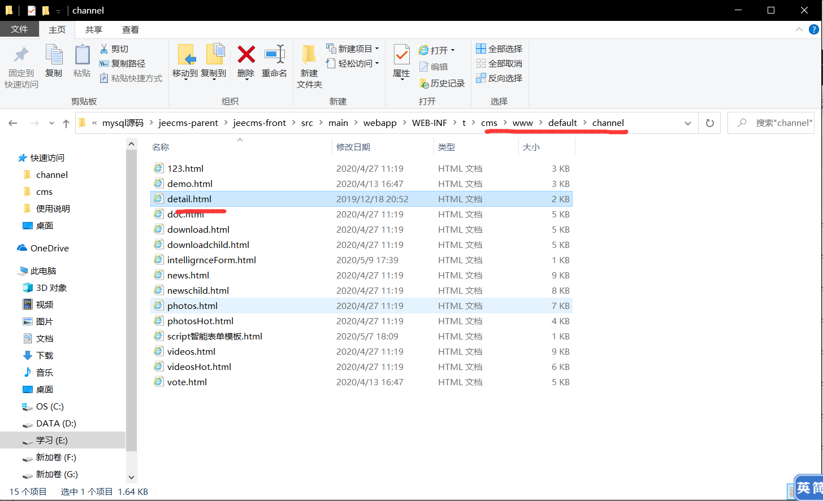Click the Refresh button beside address bar

point(709,123)
